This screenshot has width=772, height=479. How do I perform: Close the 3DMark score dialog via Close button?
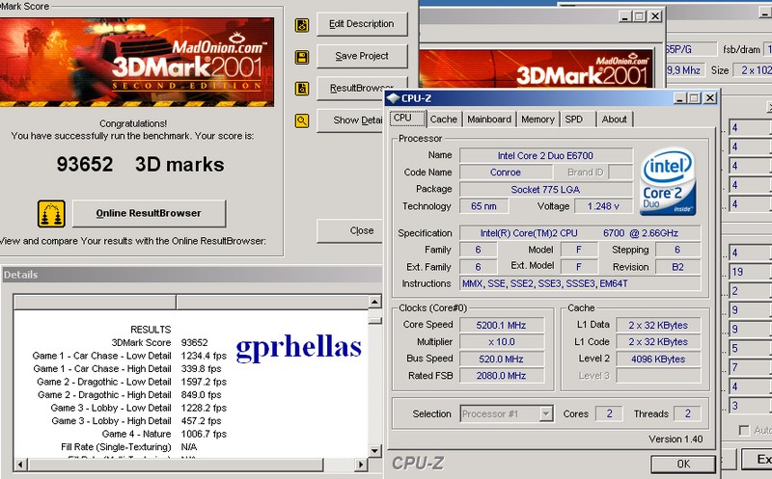350,230
